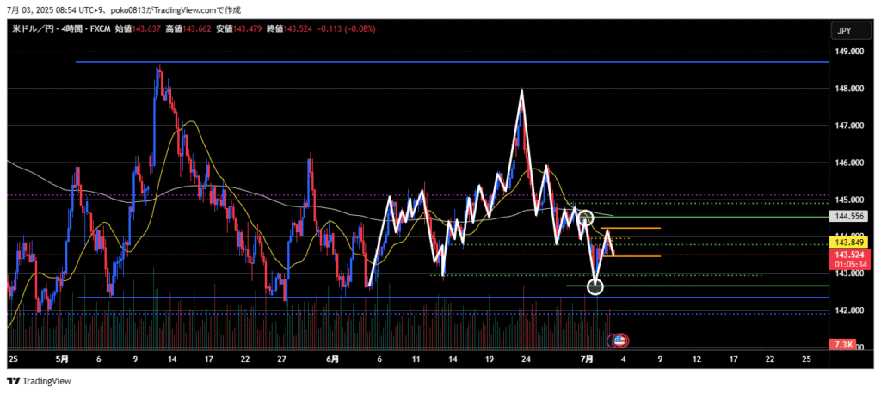This screenshot has height=393, width=881.
Task: Click the 7.3K volume label
Action: [x=843, y=345]
